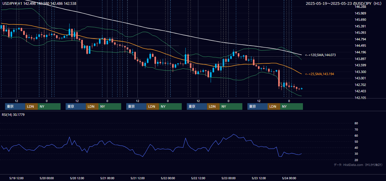Click the 142.702 price level label
Image resolution: width=386 pixels, height=181 pixels.
pyautogui.click(x=360, y=85)
